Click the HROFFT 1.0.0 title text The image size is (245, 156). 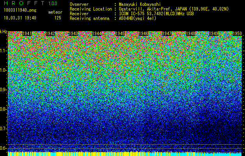(x=31, y=3)
